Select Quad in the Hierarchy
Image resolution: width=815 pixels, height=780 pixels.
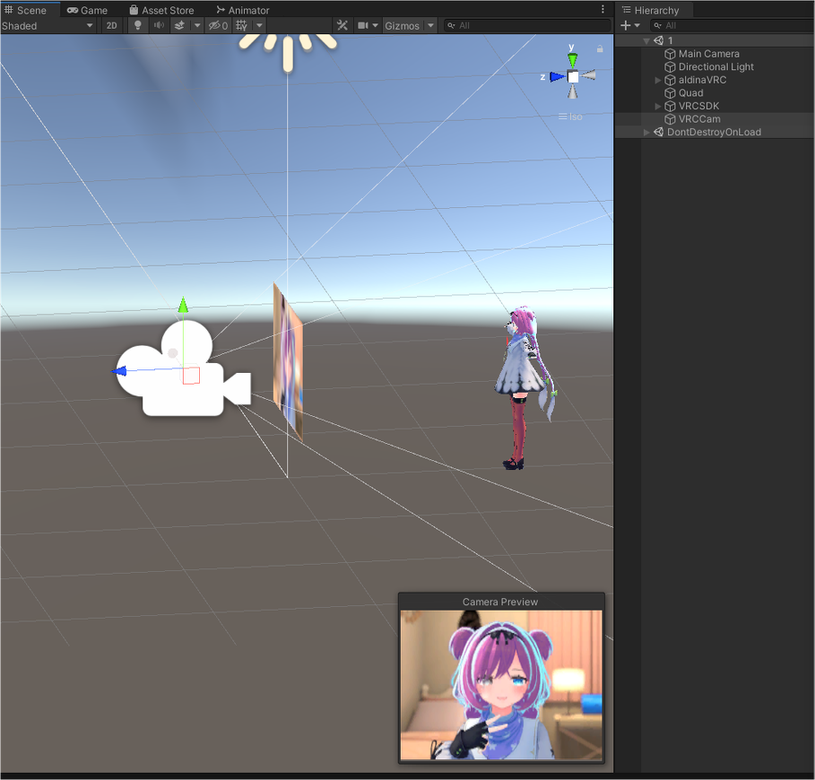[690, 92]
